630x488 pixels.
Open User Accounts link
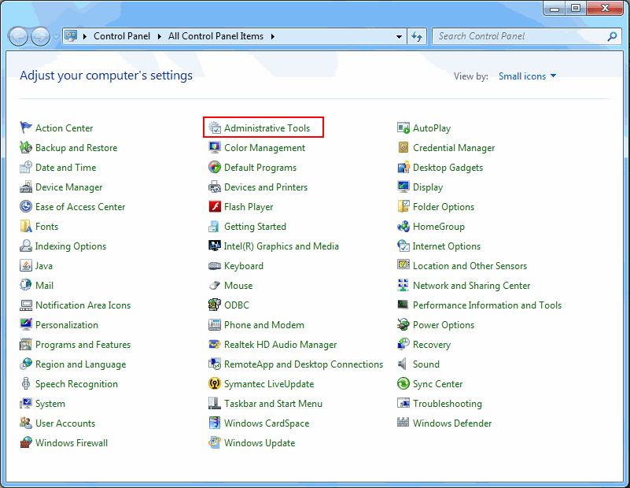[65, 423]
